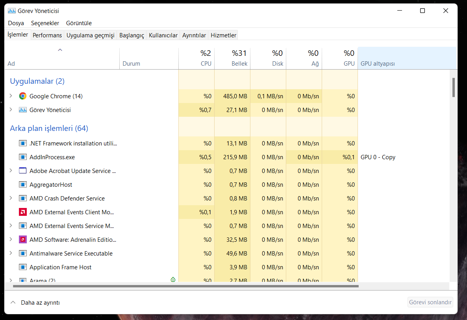Switch to the Performans tab
The image size is (467, 320).
coord(47,35)
